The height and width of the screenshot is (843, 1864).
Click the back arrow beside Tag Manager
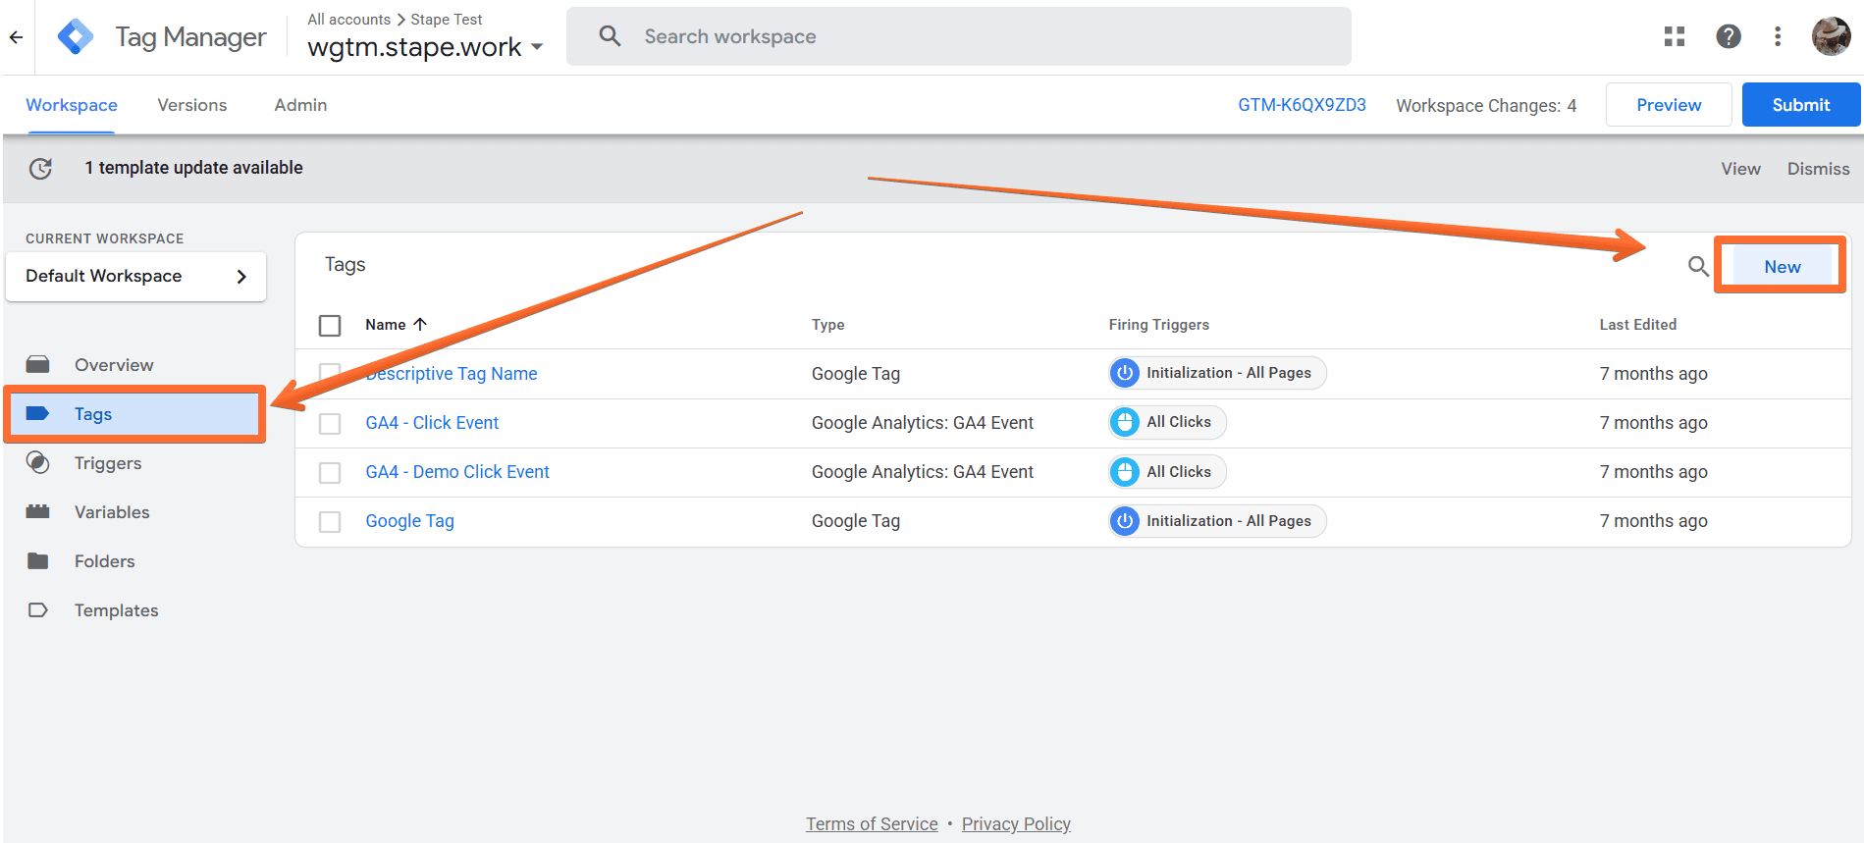click(16, 37)
